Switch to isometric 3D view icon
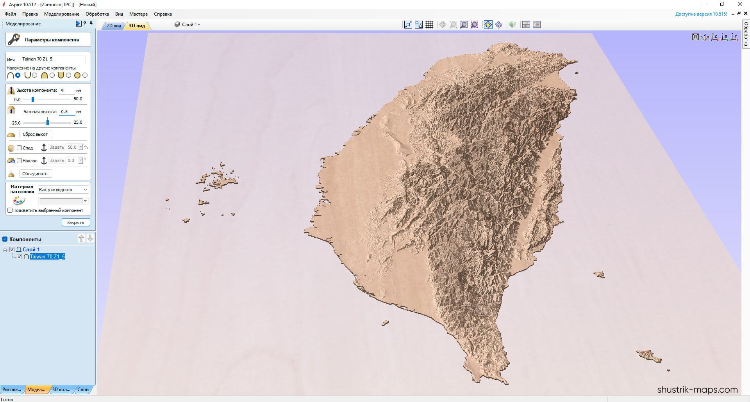Viewport: 750px width, 402px height. (705, 37)
